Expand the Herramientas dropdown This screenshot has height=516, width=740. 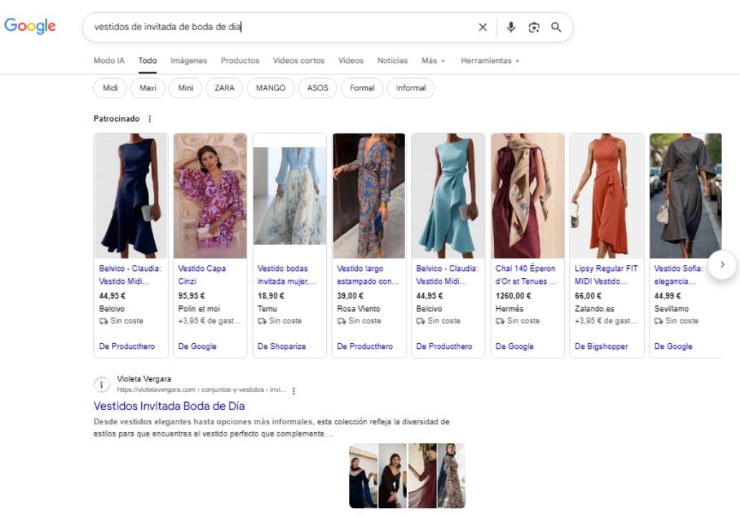coord(490,61)
